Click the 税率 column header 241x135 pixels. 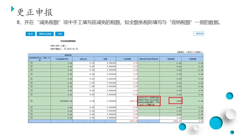coord(105,59)
